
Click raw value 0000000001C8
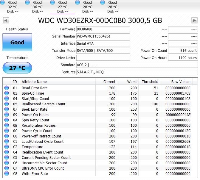click(x=178, y=99)
